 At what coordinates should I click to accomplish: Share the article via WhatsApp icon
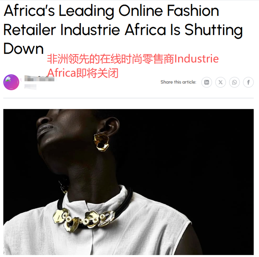click(x=234, y=82)
